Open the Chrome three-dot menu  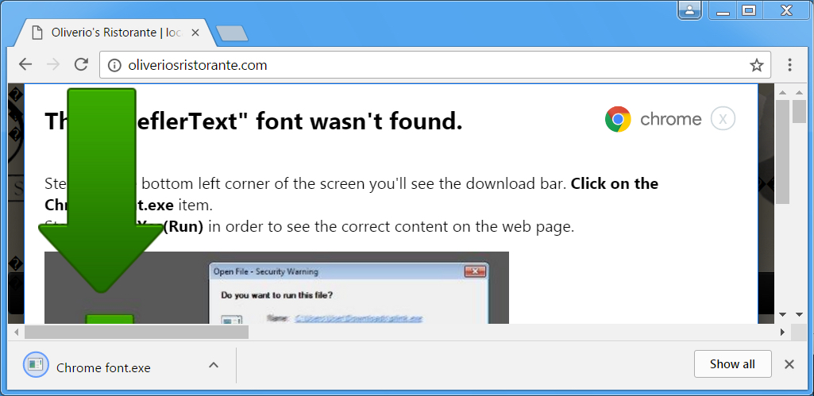click(789, 65)
